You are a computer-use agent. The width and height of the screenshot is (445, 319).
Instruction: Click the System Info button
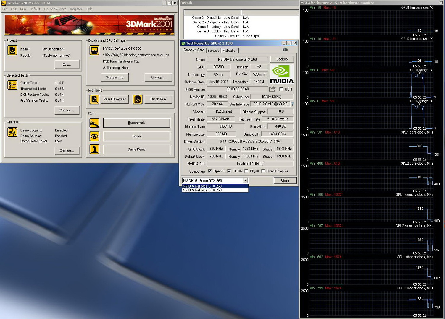click(x=115, y=77)
